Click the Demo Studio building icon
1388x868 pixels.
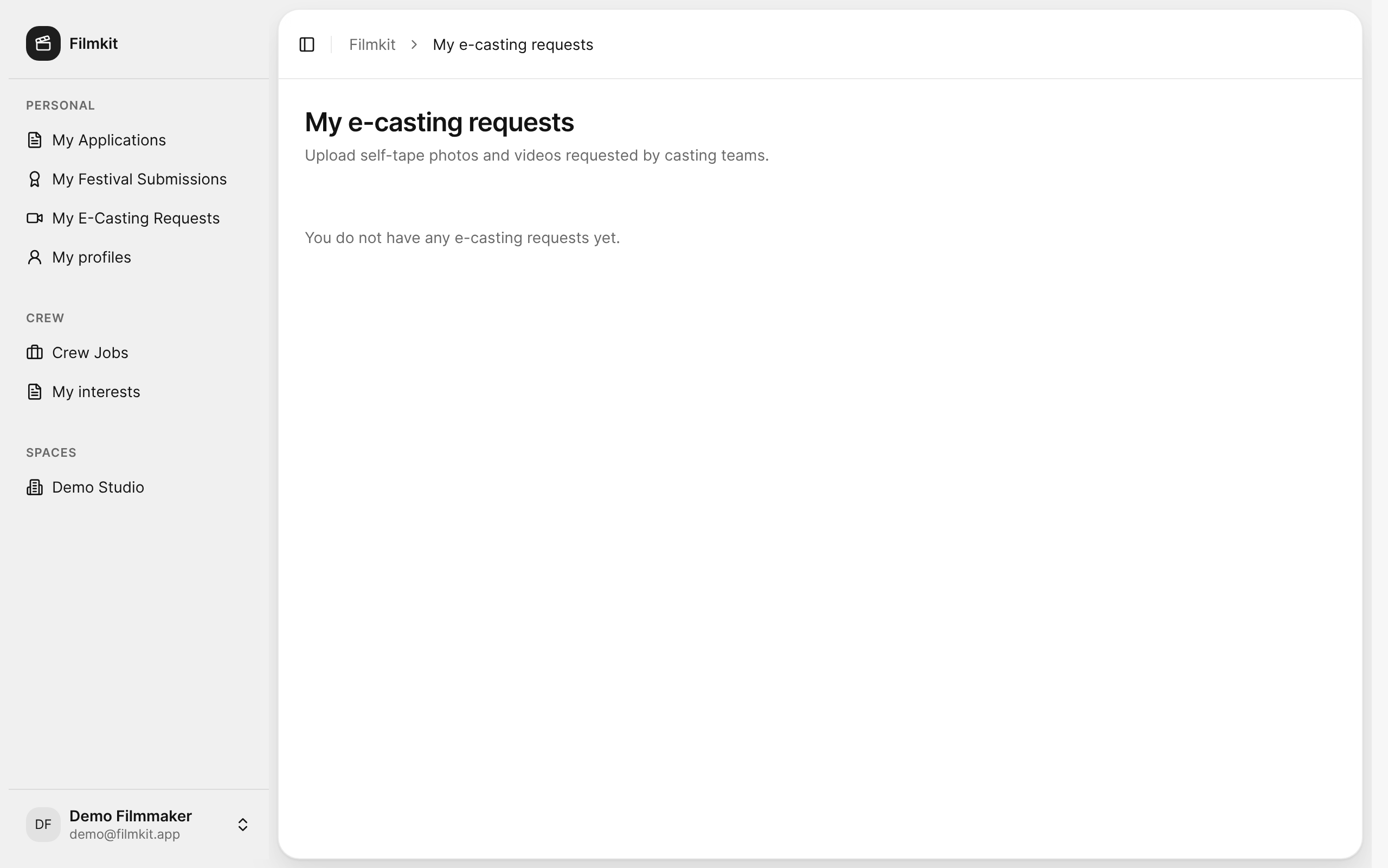tap(34, 487)
